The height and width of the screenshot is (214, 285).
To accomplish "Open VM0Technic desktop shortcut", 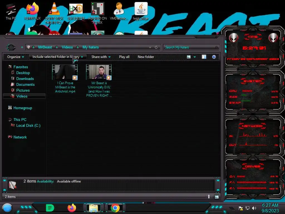I will (119, 11).
